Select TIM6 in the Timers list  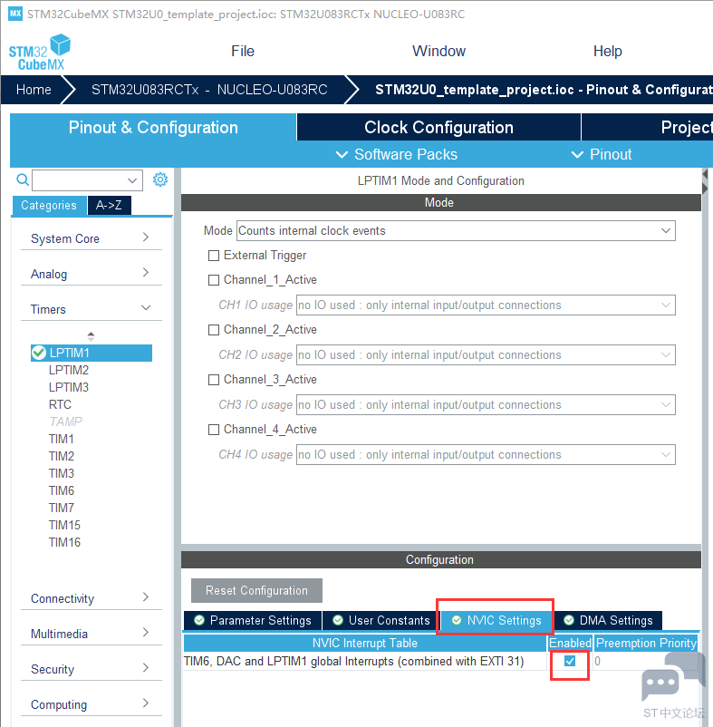click(x=62, y=490)
